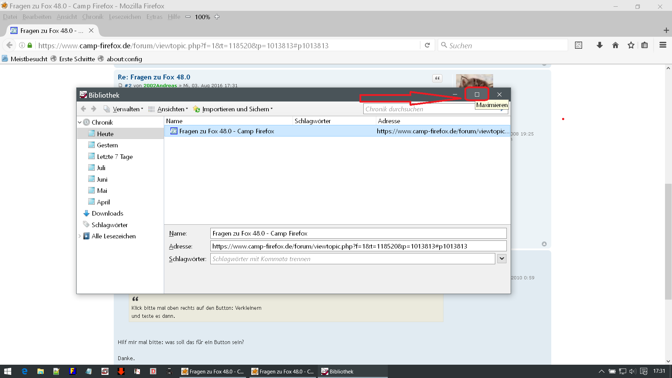672x378 pixels.
Task: Expand the Alle Lesezeichen tree node
Action: (x=80, y=236)
